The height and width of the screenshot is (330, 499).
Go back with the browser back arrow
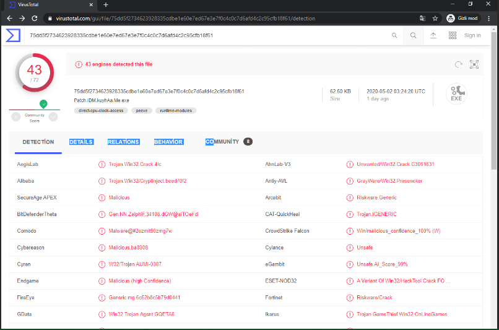point(9,19)
